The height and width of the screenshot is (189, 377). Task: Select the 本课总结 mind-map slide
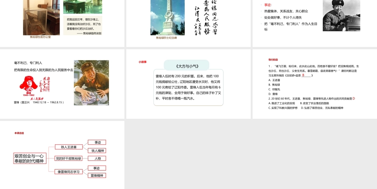pos(62,155)
